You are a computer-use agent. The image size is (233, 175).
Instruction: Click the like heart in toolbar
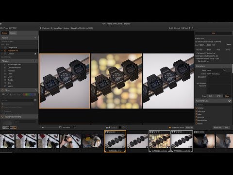(x=123, y=127)
